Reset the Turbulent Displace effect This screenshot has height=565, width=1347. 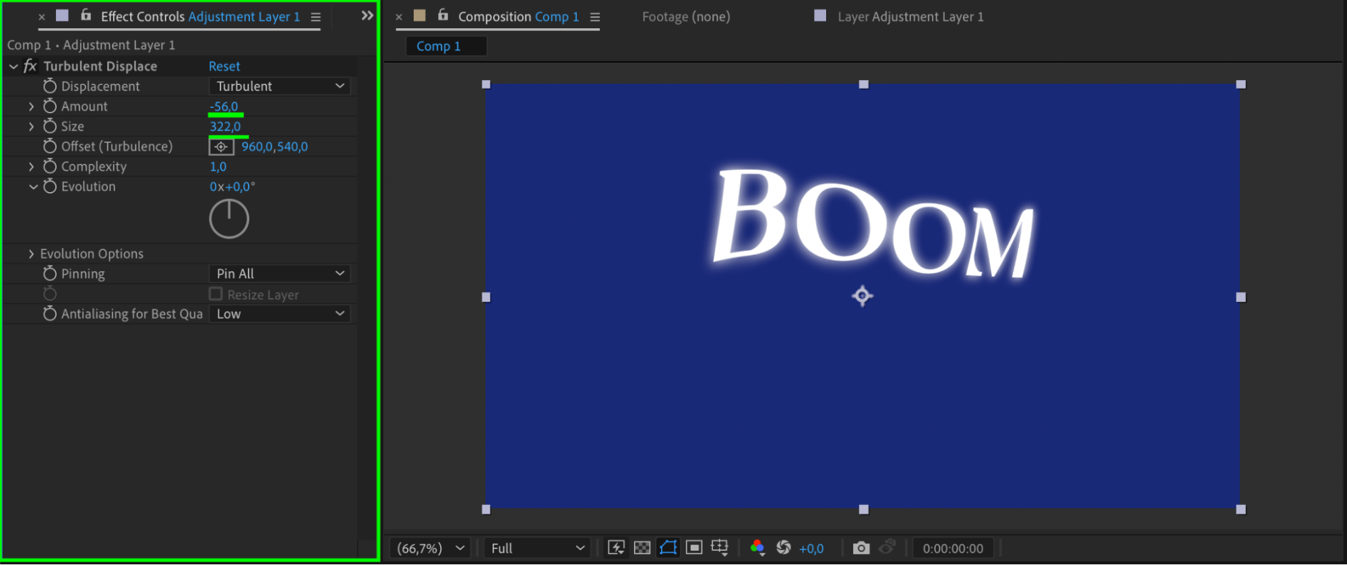pos(224,66)
